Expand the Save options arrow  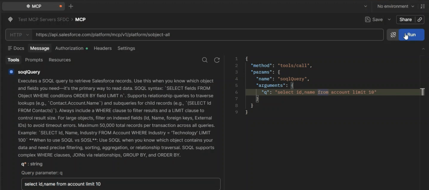[389, 20]
